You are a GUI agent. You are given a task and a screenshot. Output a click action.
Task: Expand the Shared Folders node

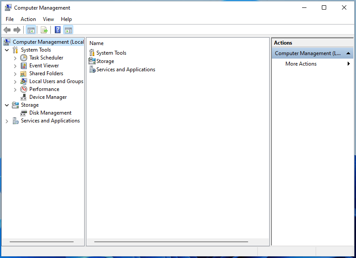point(15,73)
